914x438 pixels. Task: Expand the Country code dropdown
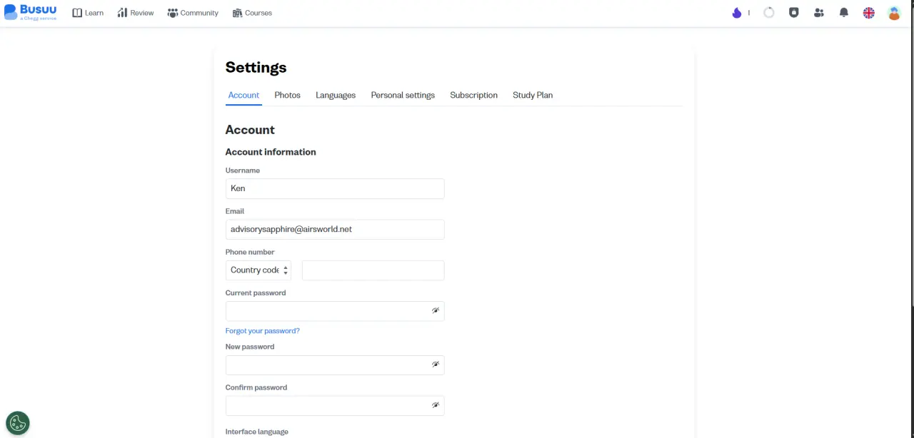(258, 270)
